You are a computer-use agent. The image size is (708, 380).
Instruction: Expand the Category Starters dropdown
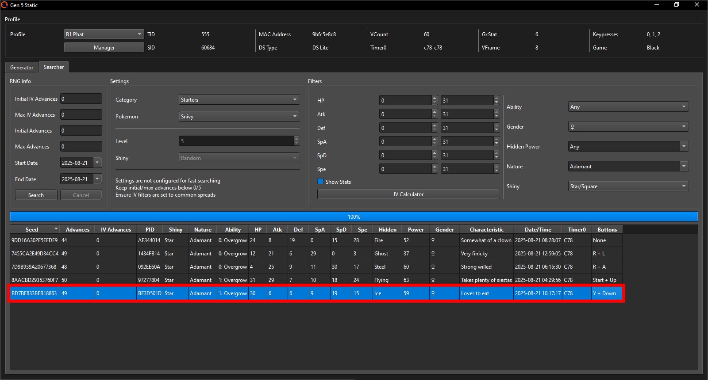[239, 100]
